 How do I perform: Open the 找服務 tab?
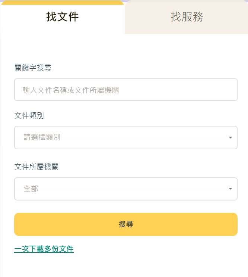pyautogui.click(x=187, y=17)
